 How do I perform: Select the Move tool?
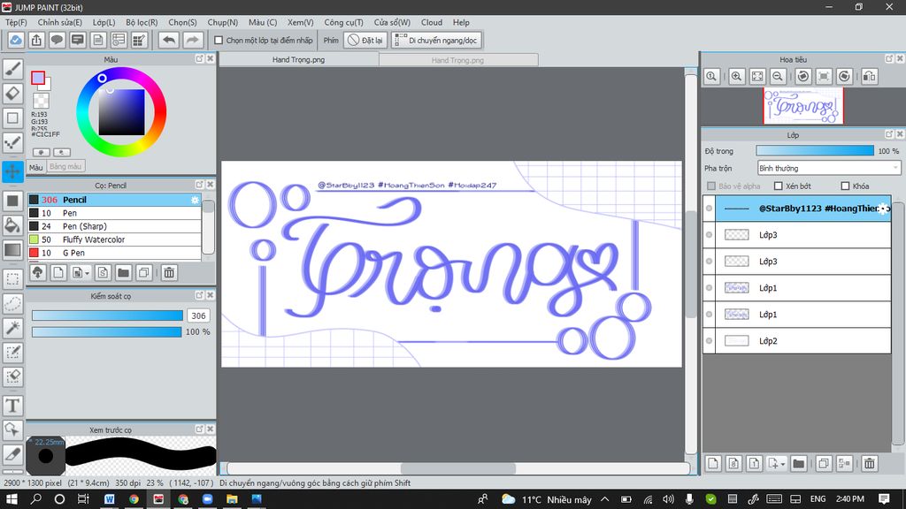point(12,171)
